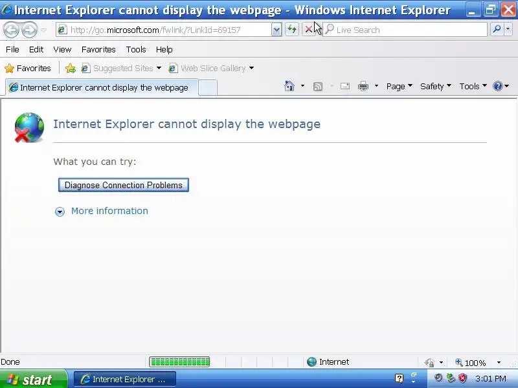The image size is (518, 388).
Task: Click the Windows Start button
Action: point(34,380)
